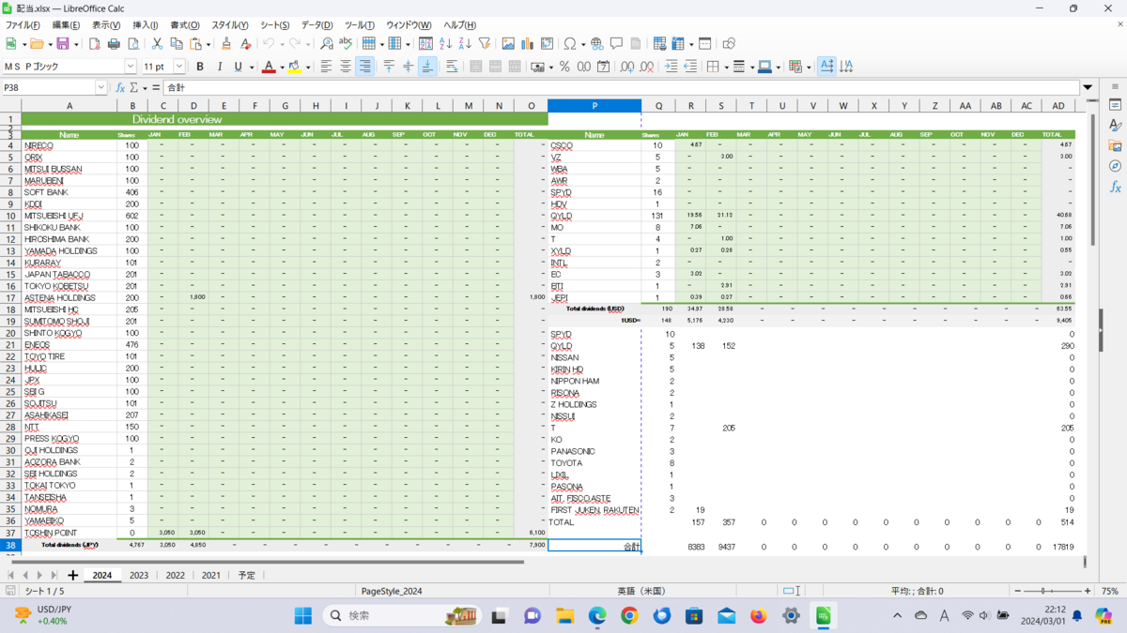Switch to the 2023 sheet tab
This screenshot has height=633, width=1127.
(x=139, y=575)
